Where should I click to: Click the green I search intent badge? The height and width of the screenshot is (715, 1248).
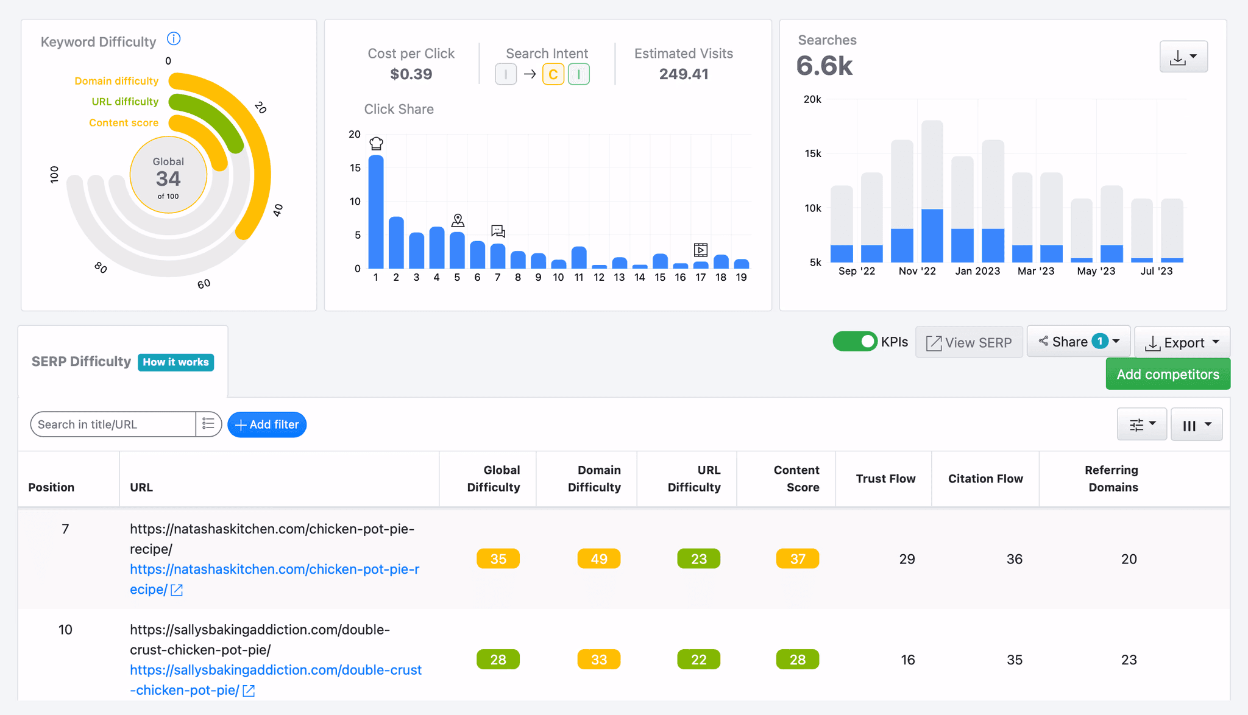tap(578, 74)
